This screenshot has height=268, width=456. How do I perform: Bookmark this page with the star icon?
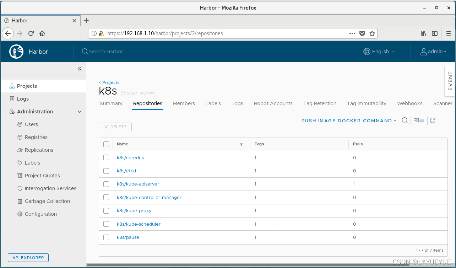372,33
